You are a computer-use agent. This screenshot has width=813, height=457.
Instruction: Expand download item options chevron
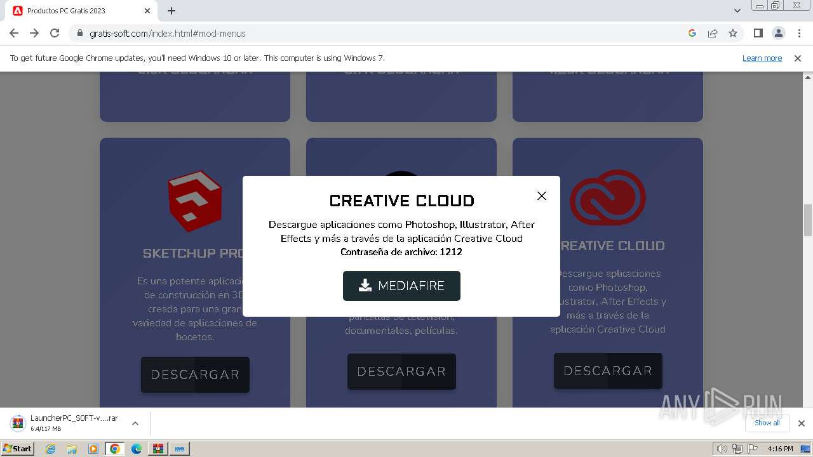tap(135, 423)
